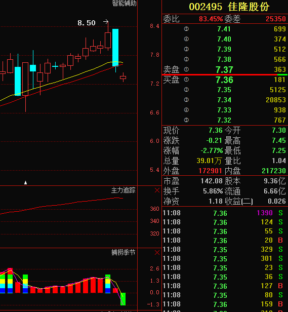
Task: Click the 捕捞季节 indicator title
Action: [x=123, y=252]
